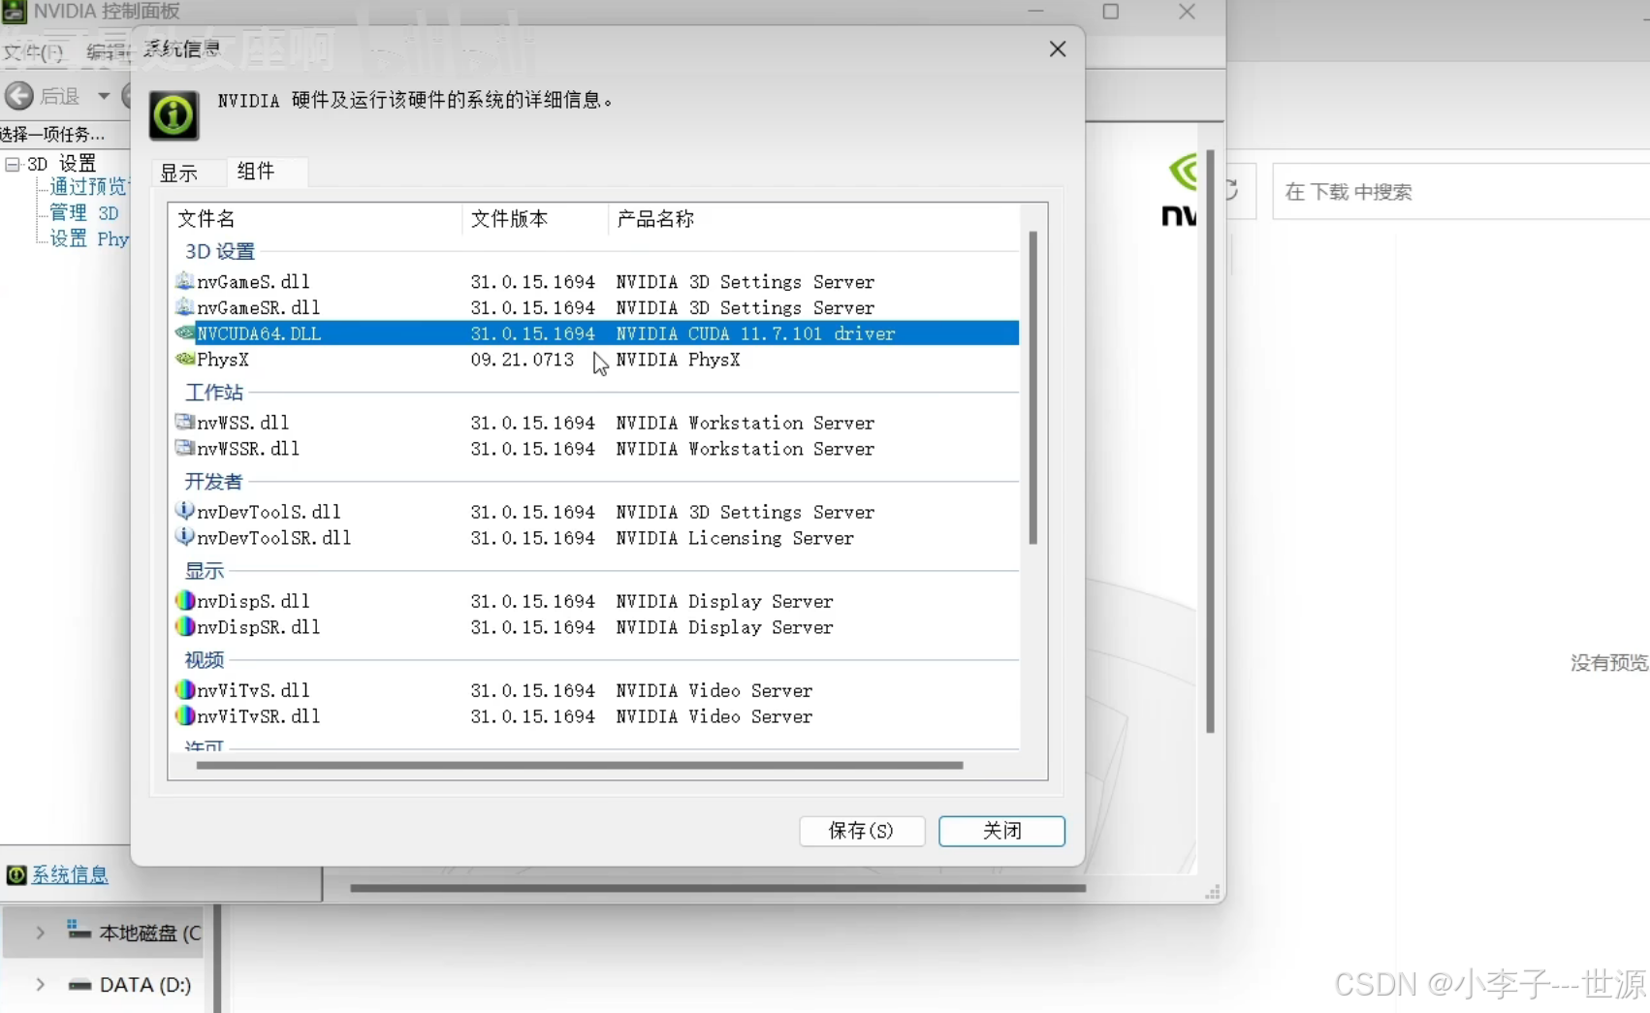The width and height of the screenshot is (1650, 1013).
Task: Click the nvGameSR.dll file icon
Action: [x=184, y=307]
